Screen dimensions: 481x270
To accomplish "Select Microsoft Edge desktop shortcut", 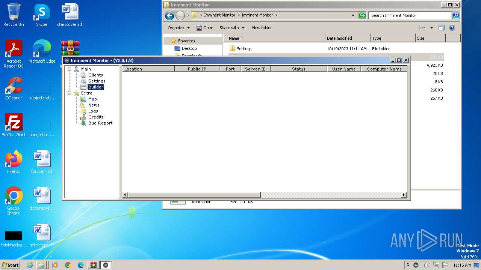I will (42, 51).
